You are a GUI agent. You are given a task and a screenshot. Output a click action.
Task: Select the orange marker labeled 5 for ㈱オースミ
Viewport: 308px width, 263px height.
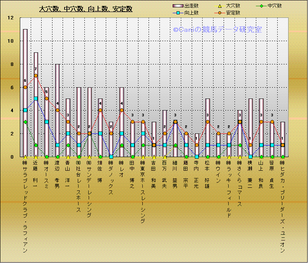point(47,99)
